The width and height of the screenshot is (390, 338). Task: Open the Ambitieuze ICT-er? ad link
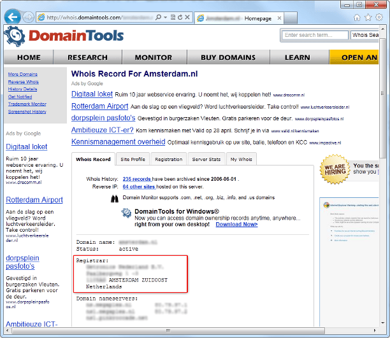pos(103,130)
